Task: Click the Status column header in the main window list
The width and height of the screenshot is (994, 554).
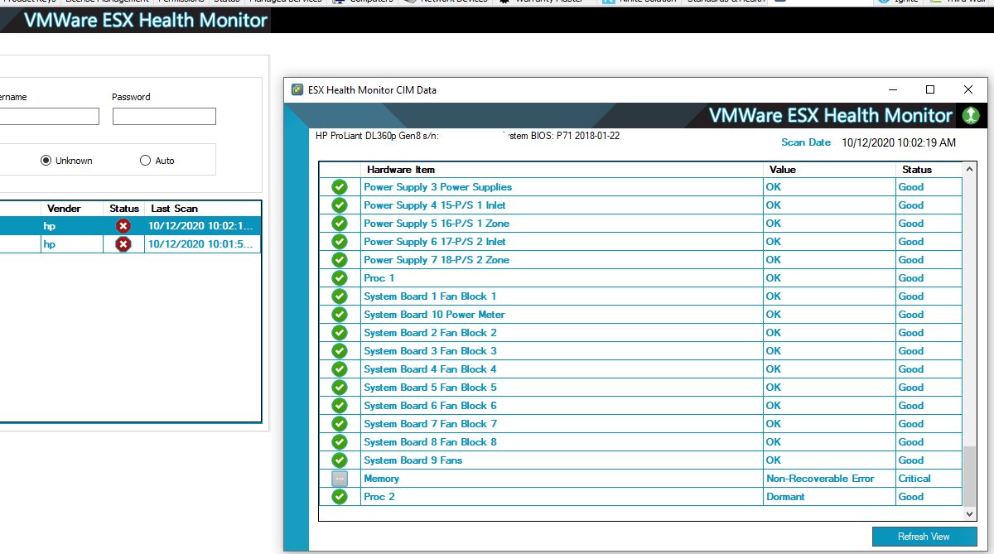Action: pos(124,209)
